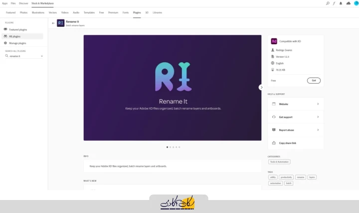This screenshot has height=213, width=359.
Task: Open the search icon in top bar
Action: (x=328, y=3)
